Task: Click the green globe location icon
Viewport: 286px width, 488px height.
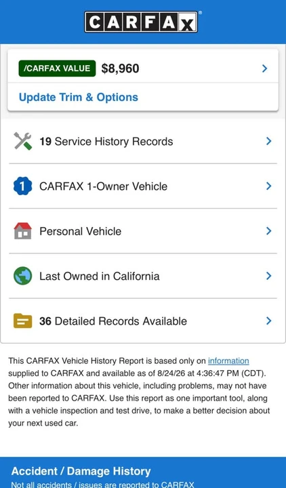Action: (23, 276)
